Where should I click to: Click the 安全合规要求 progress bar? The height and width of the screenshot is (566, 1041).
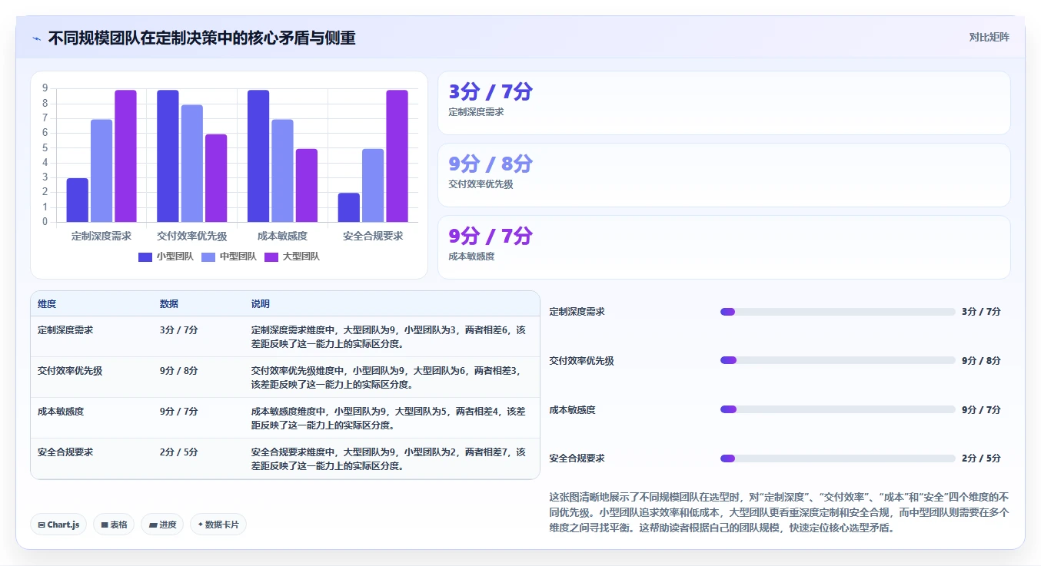tap(837, 458)
